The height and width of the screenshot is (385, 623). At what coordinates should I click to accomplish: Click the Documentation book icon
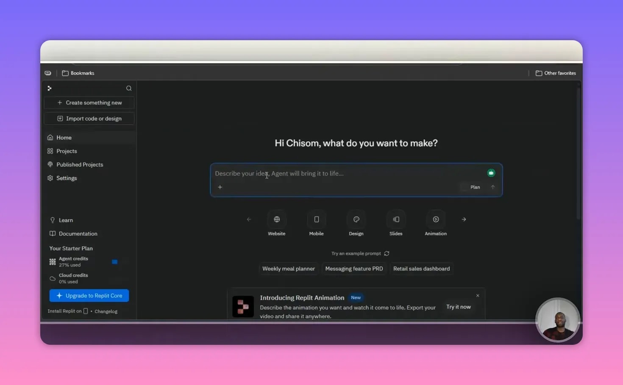(53, 234)
